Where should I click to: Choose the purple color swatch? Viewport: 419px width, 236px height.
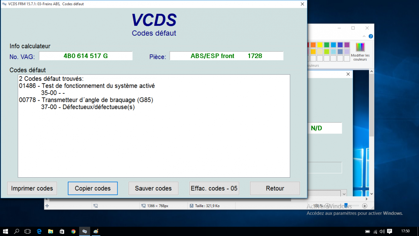(x=347, y=45)
